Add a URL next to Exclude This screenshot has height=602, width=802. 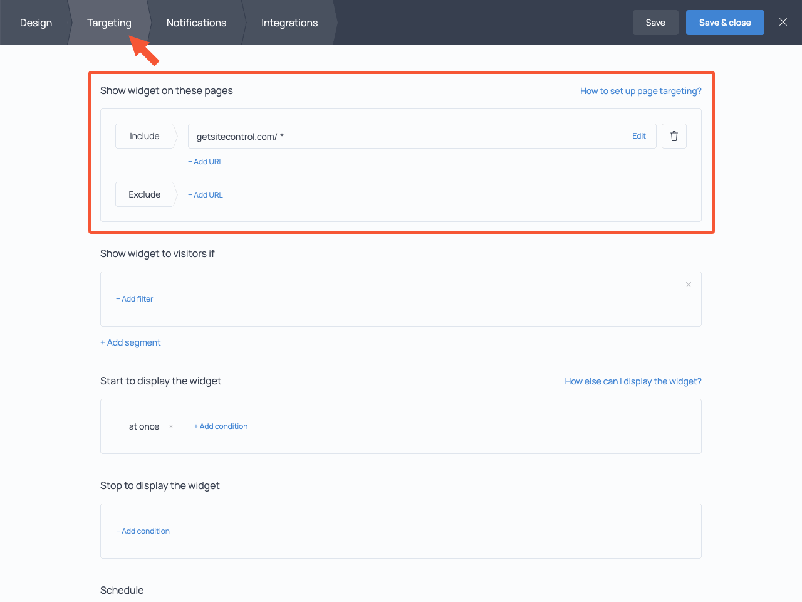(x=205, y=194)
